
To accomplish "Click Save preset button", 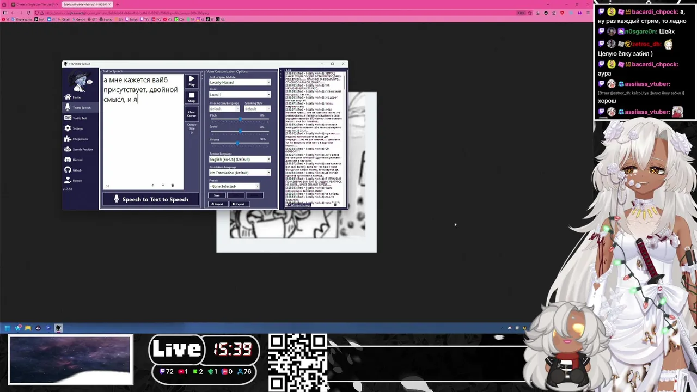I will point(217,195).
